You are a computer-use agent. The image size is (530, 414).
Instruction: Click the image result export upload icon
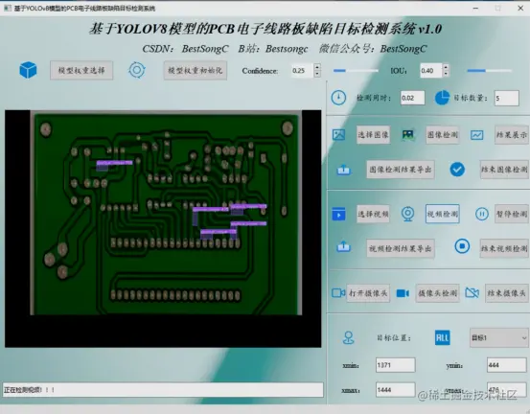[344, 170]
